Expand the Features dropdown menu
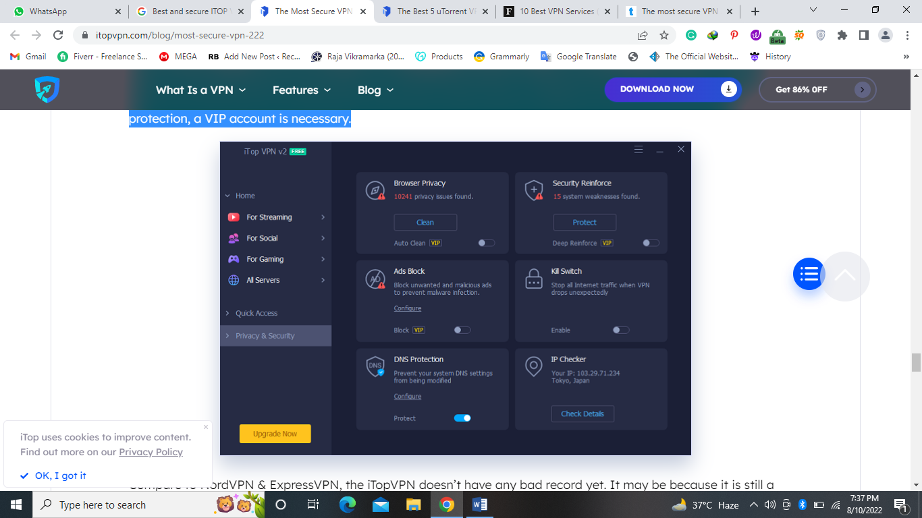The image size is (922, 518). point(302,90)
